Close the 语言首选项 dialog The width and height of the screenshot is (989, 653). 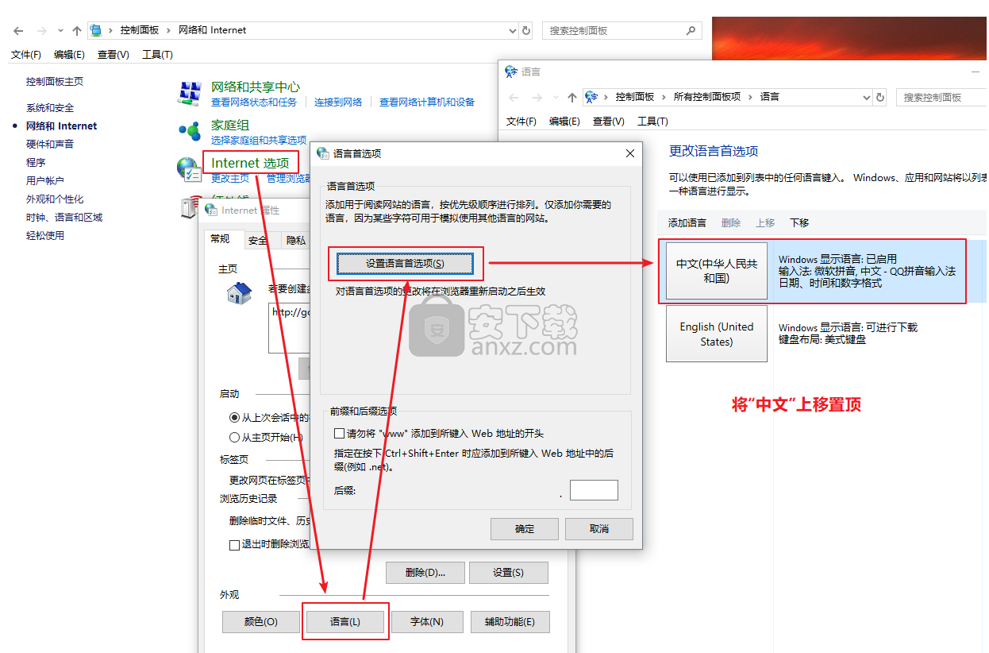(x=630, y=153)
